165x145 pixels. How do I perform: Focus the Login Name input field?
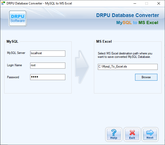click(48, 65)
